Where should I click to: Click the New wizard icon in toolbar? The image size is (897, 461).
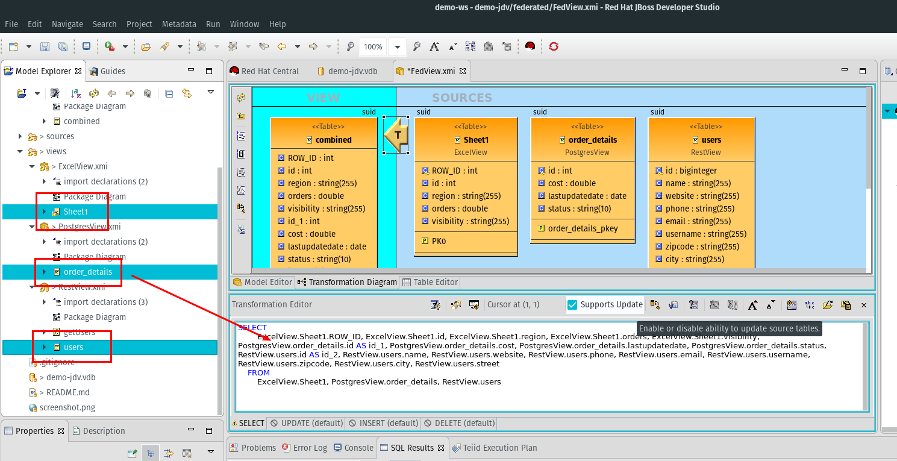click(13, 46)
